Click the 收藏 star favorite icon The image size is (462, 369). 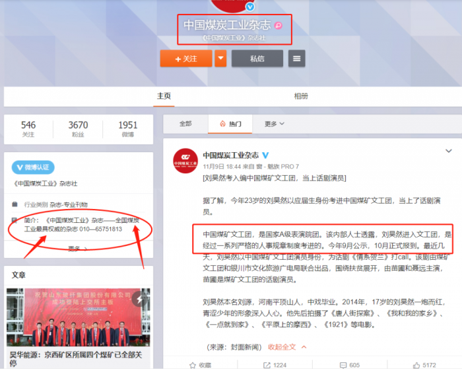pyautogui.click(x=193, y=365)
